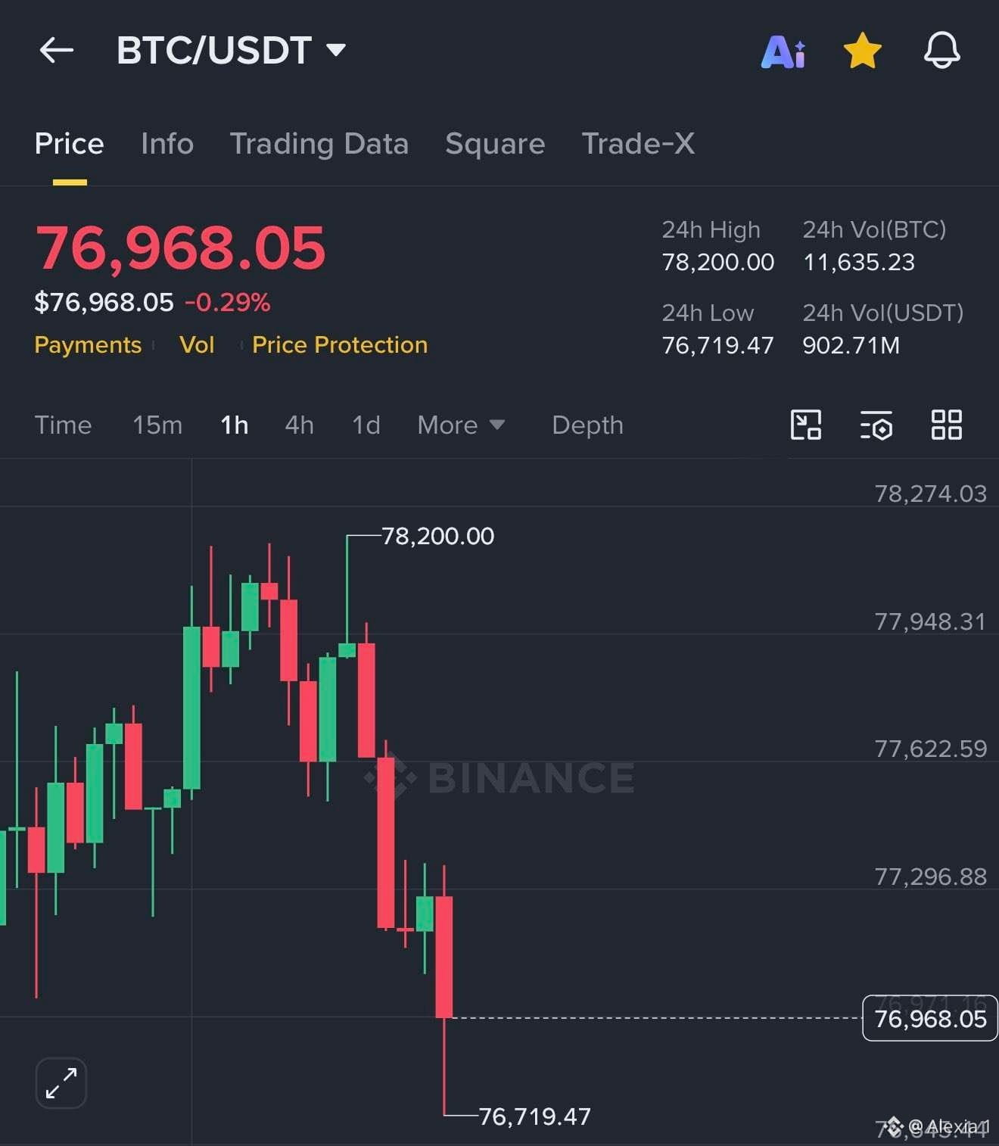Open the chart drawing tools icon
This screenshot has height=1146, width=999.
tap(806, 425)
